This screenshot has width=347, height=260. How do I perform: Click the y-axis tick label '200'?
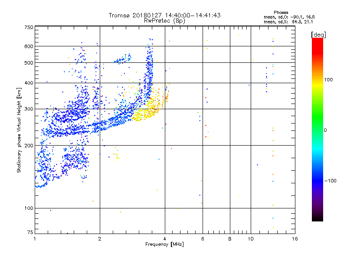point(29,146)
